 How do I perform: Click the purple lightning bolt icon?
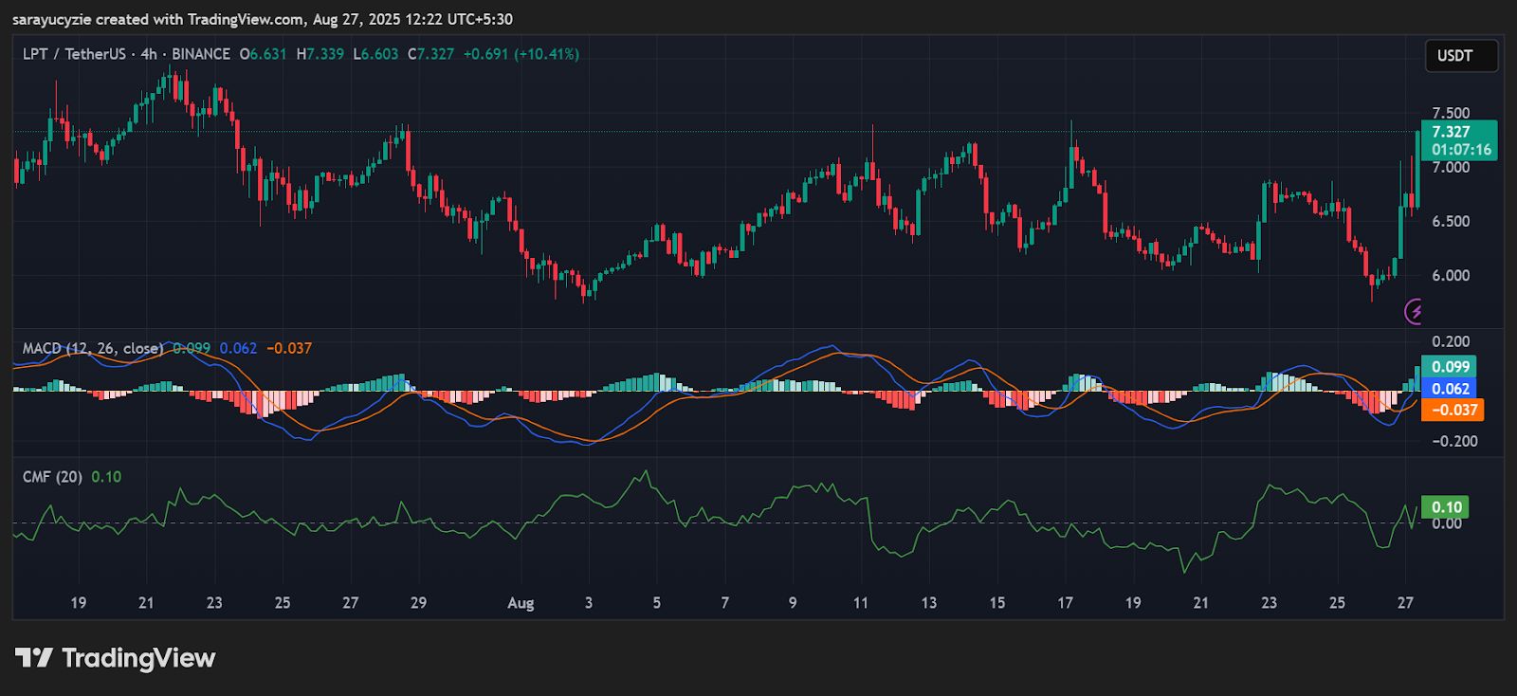[1415, 310]
